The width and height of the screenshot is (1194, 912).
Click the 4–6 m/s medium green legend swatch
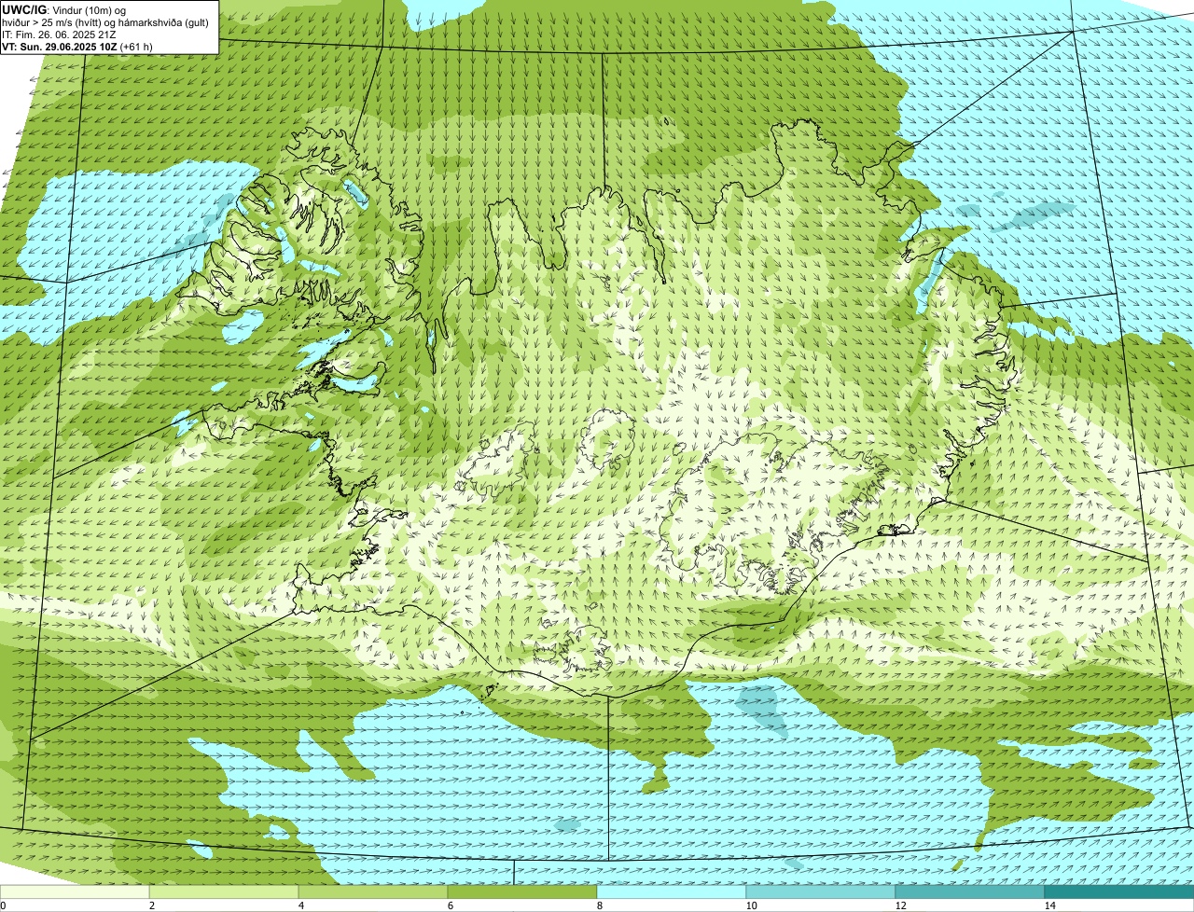pyautogui.click(x=373, y=891)
